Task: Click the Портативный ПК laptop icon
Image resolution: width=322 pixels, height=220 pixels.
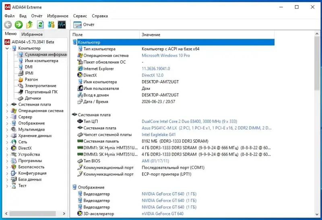Action: tap(21, 92)
